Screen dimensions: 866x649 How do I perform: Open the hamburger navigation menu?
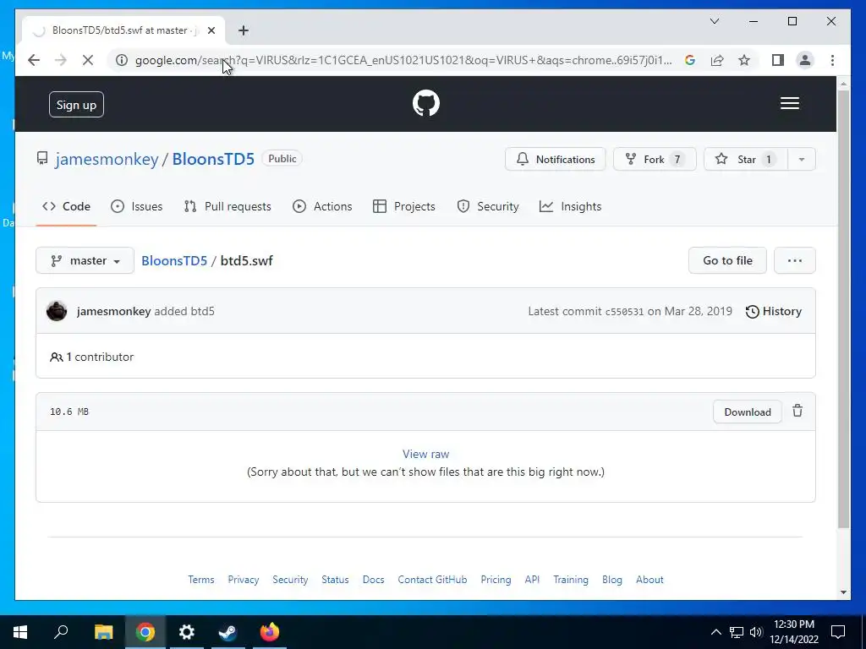[789, 103]
